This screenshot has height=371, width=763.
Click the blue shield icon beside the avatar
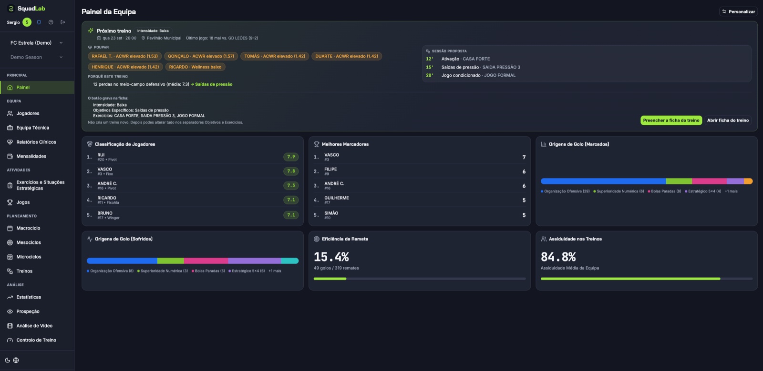coord(39,22)
